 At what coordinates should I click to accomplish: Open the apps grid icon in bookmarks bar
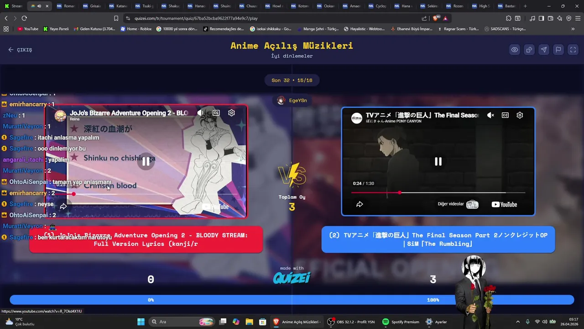point(6,29)
